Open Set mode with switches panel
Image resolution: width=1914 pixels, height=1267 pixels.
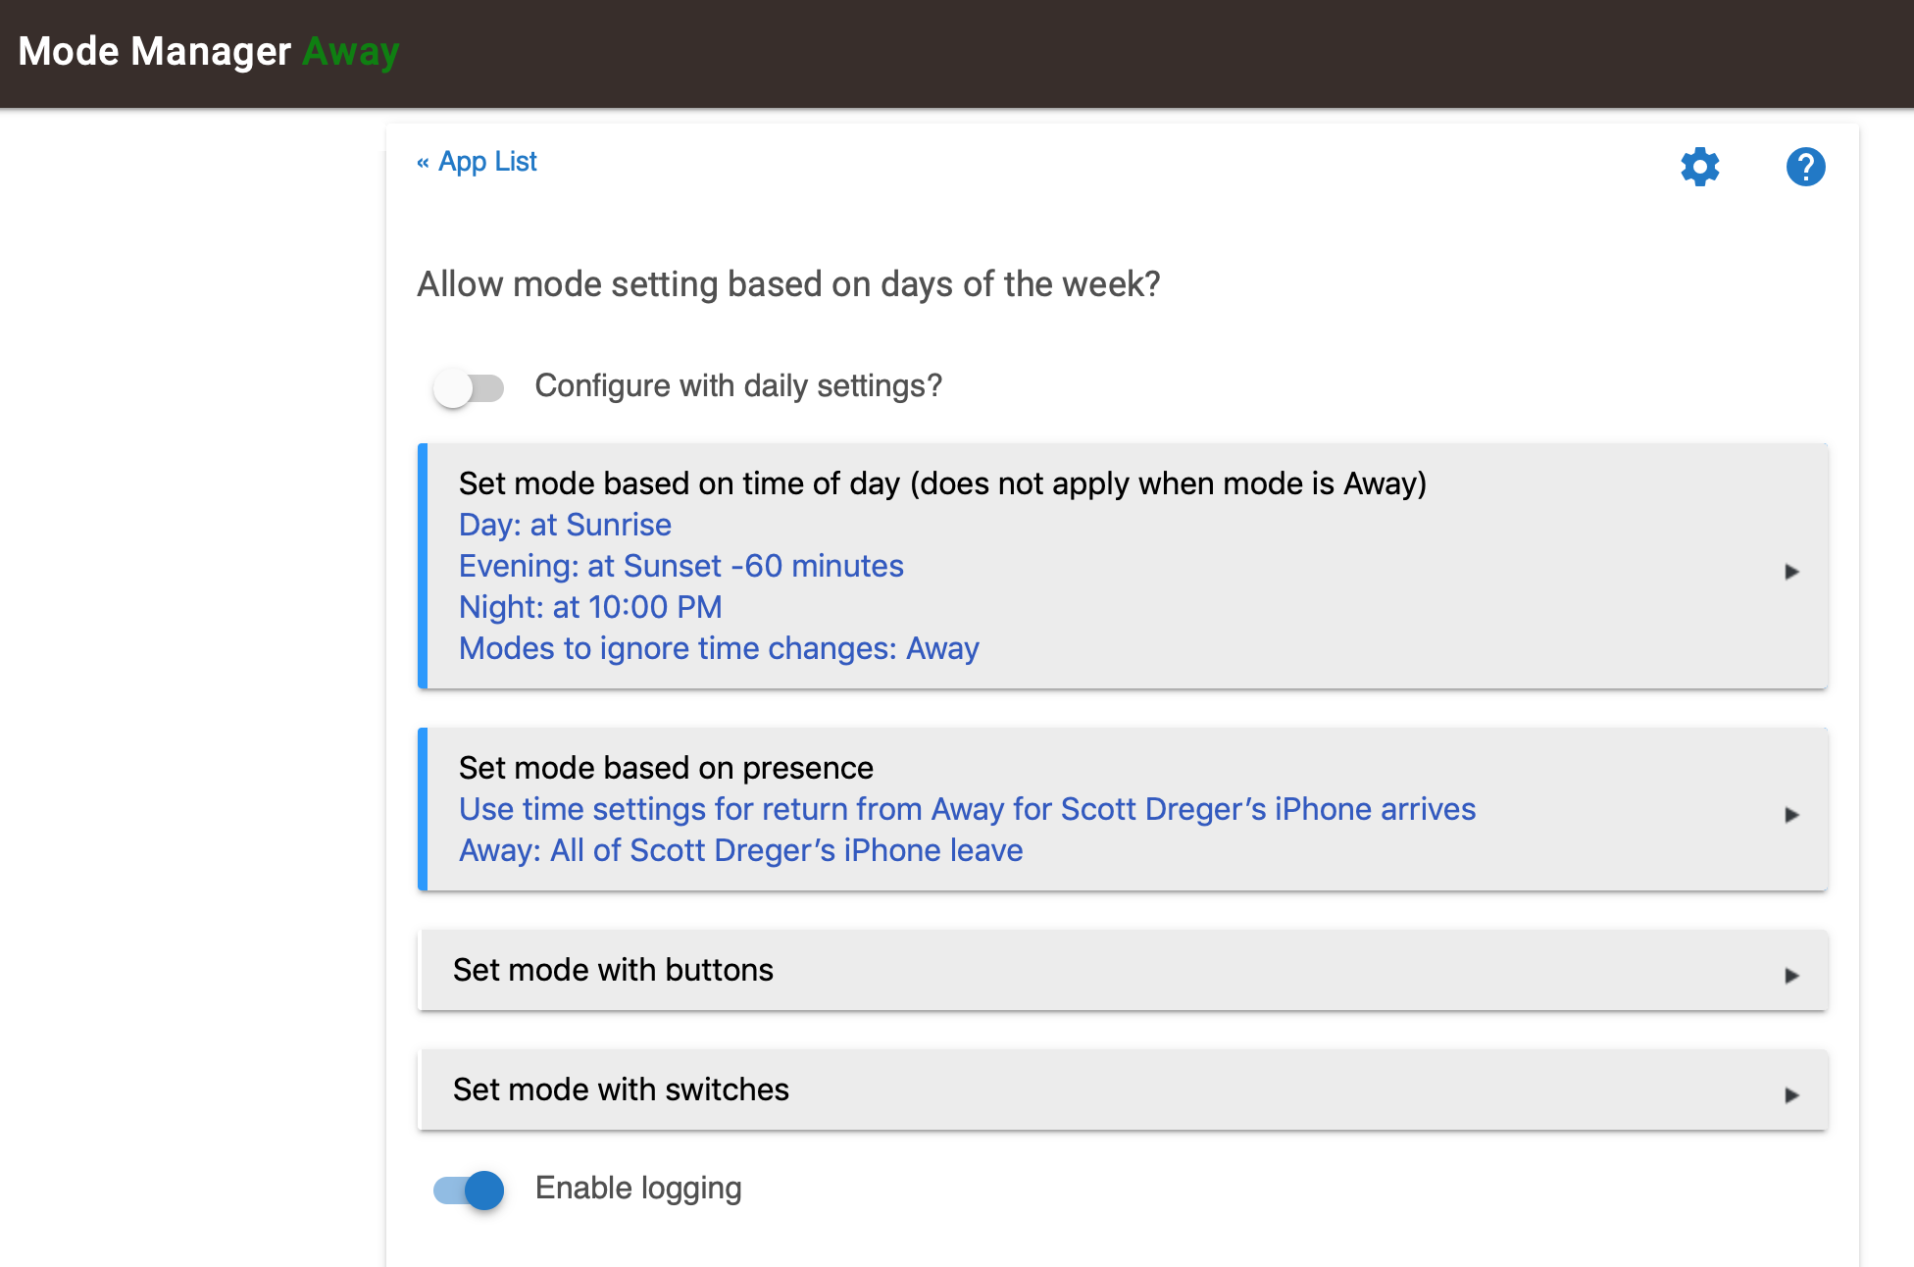pos(1123,1090)
